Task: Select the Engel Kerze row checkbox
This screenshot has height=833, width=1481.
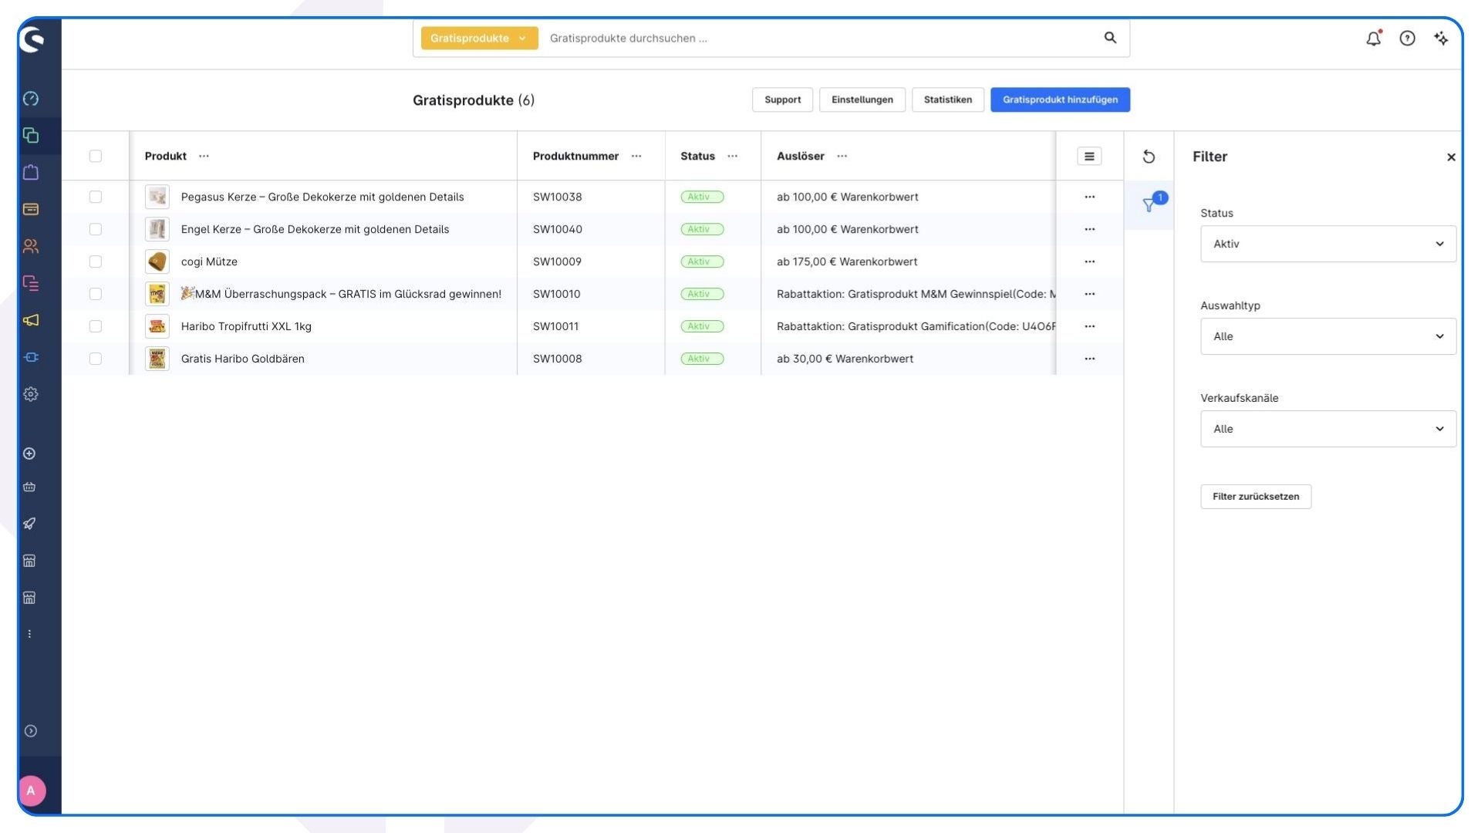Action: pyautogui.click(x=96, y=229)
